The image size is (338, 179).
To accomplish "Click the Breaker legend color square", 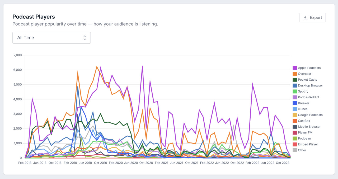I will (295, 103).
